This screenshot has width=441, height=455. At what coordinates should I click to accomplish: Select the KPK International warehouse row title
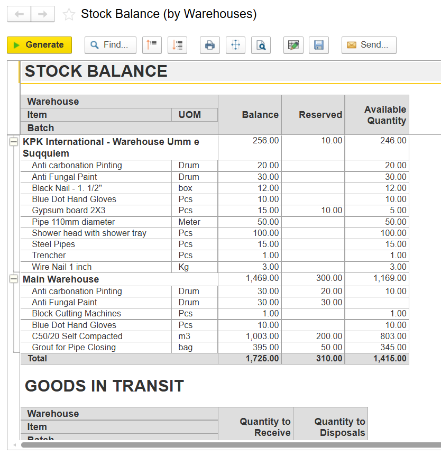[x=111, y=148]
